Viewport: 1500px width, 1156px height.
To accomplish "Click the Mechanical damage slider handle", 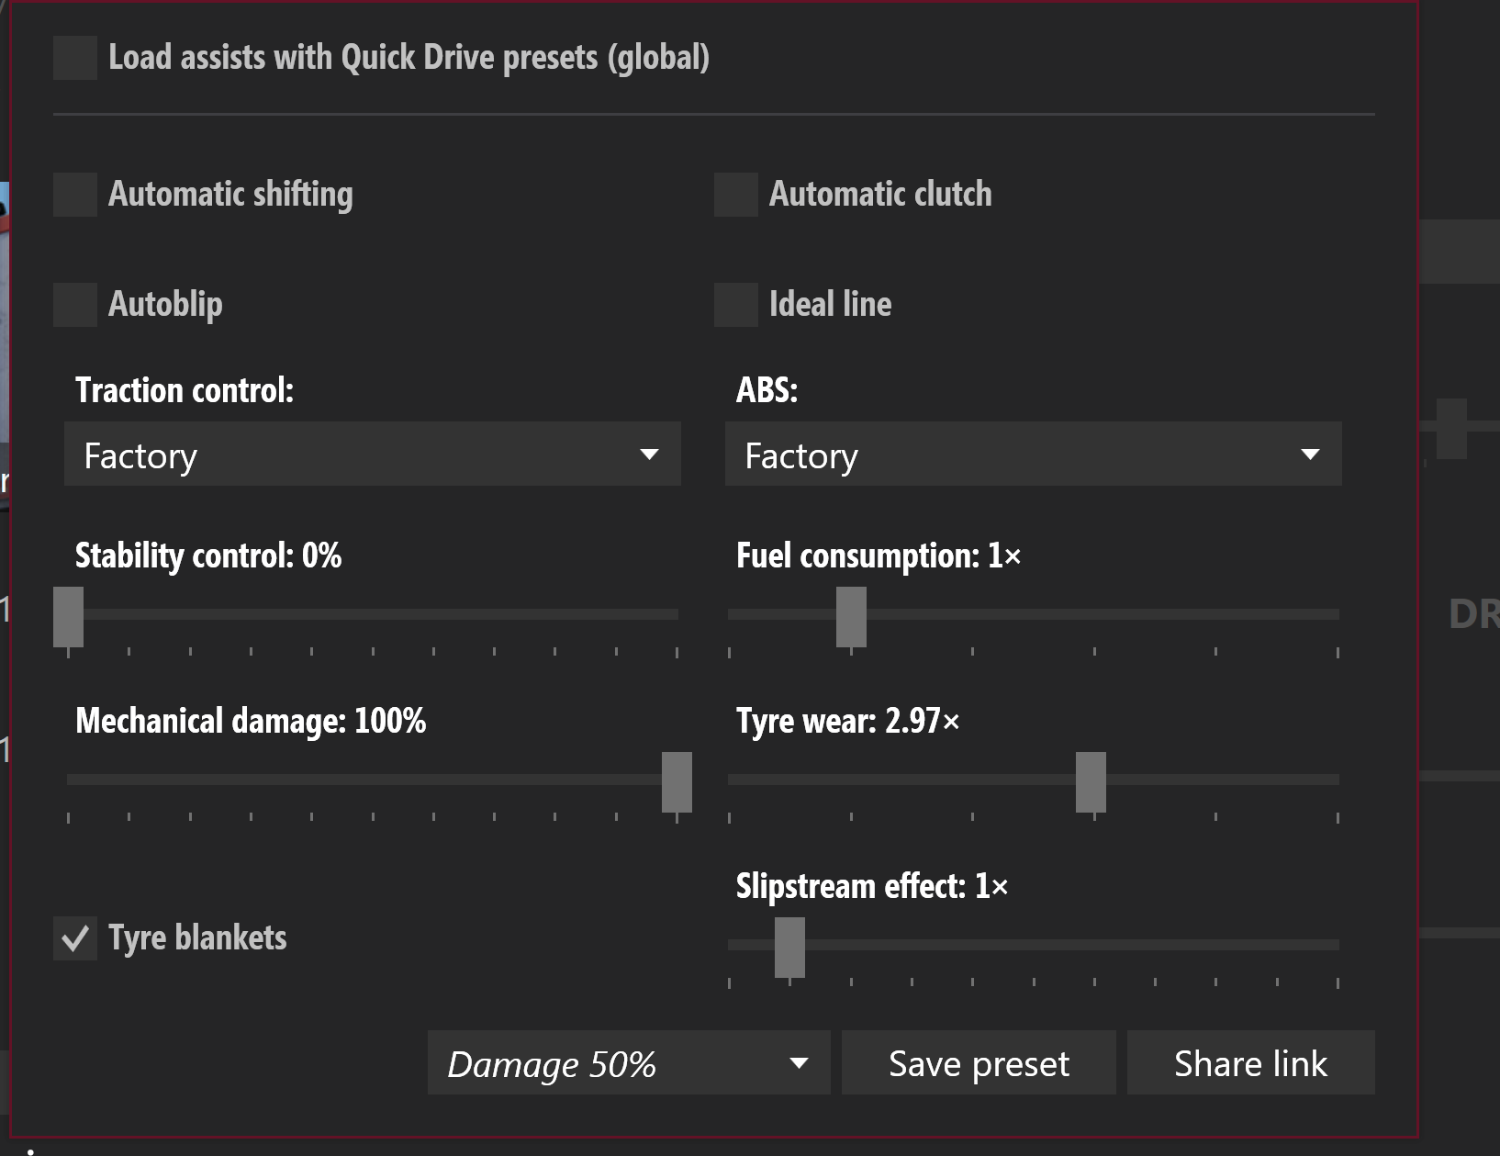I will (x=677, y=782).
